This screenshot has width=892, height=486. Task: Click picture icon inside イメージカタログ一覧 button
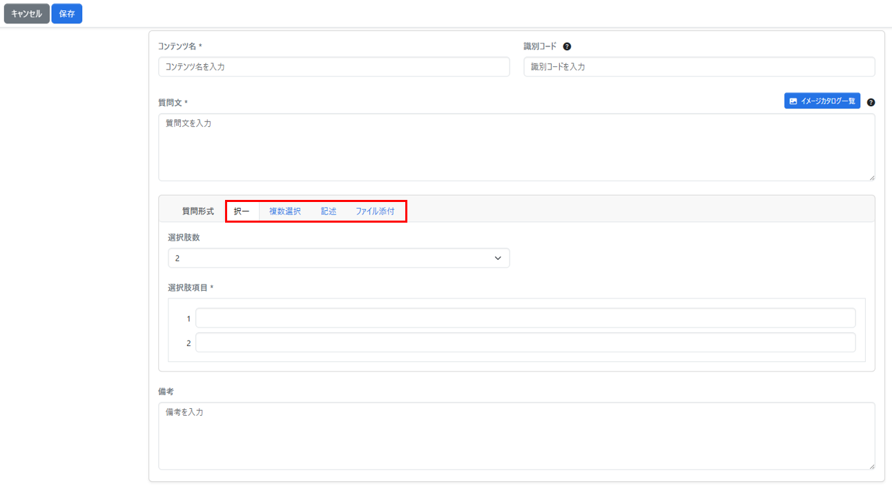click(x=793, y=101)
